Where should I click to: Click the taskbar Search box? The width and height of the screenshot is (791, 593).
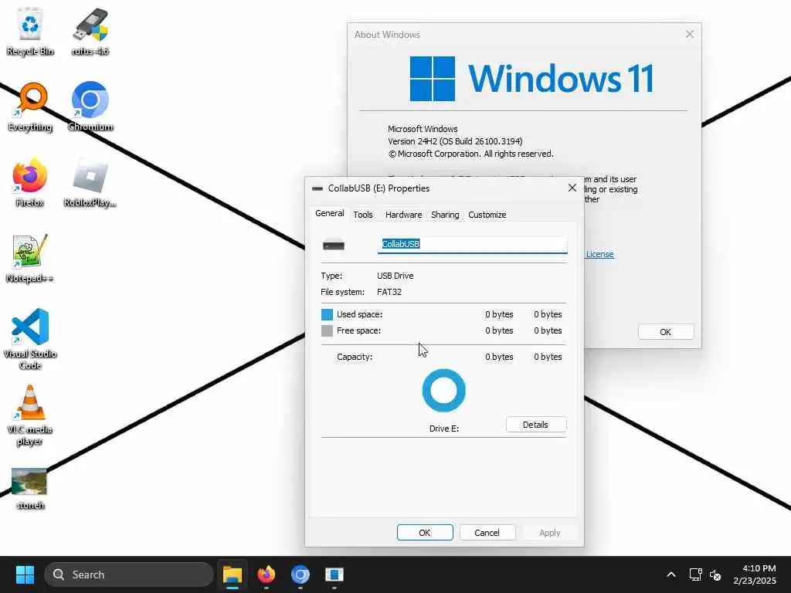(x=129, y=574)
